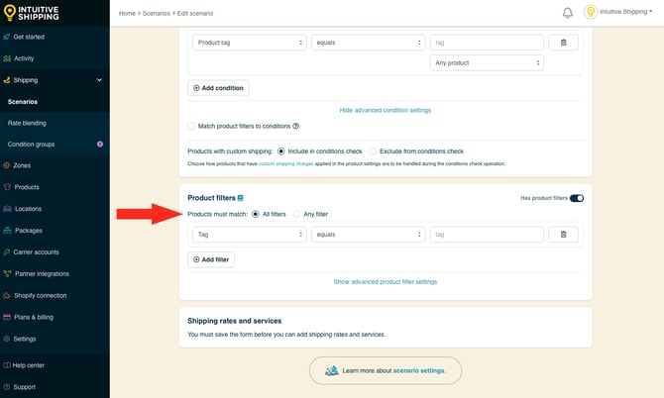The height and width of the screenshot is (398, 664).
Task: Collapse the Shipping sidebar section
Action: coord(99,80)
